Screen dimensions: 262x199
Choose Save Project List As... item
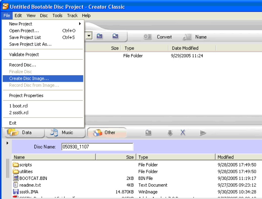click(43, 44)
